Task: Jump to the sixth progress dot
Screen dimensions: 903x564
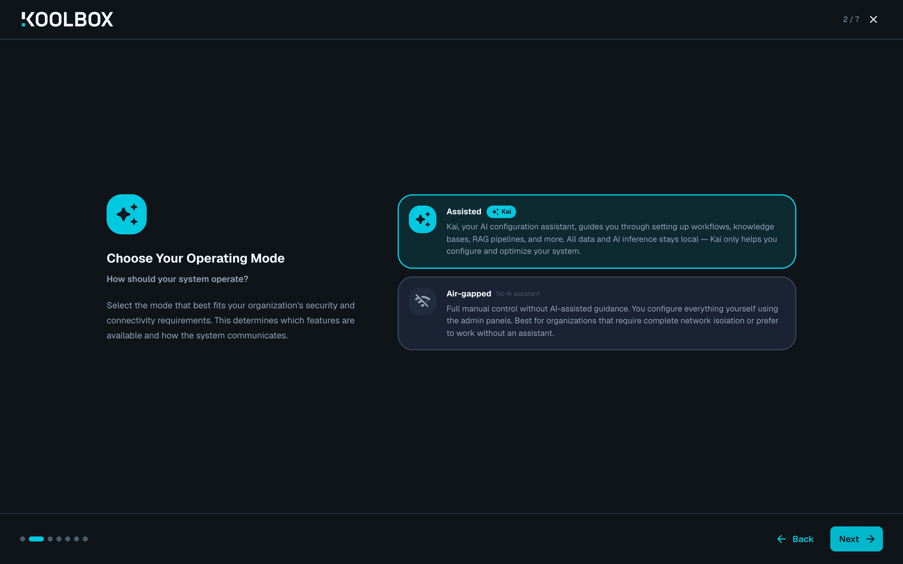Action: coord(77,539)
